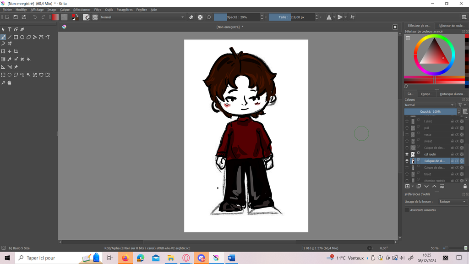Activate the Fill bucket tool
The height and width of the screenshot is (264, 469).
pos(28,59)
